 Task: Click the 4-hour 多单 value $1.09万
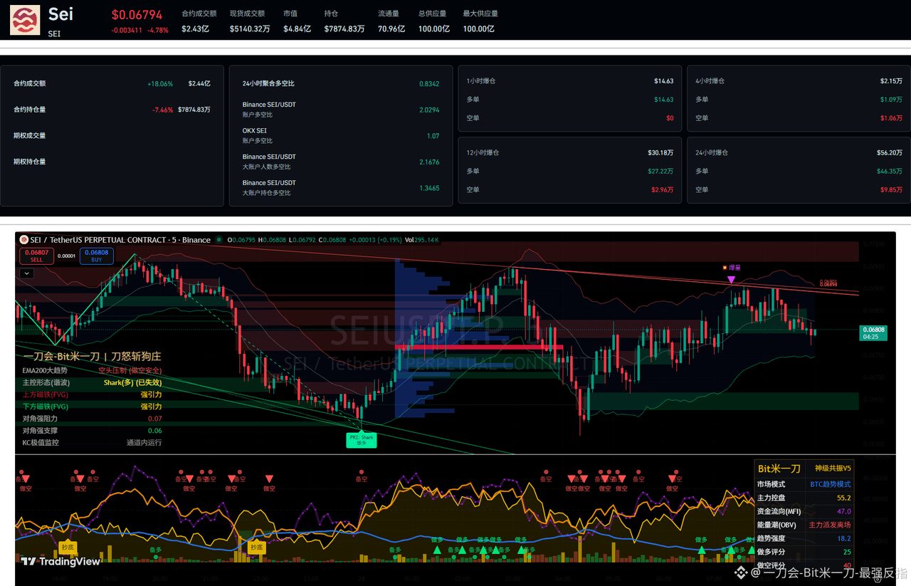point(891,99)
